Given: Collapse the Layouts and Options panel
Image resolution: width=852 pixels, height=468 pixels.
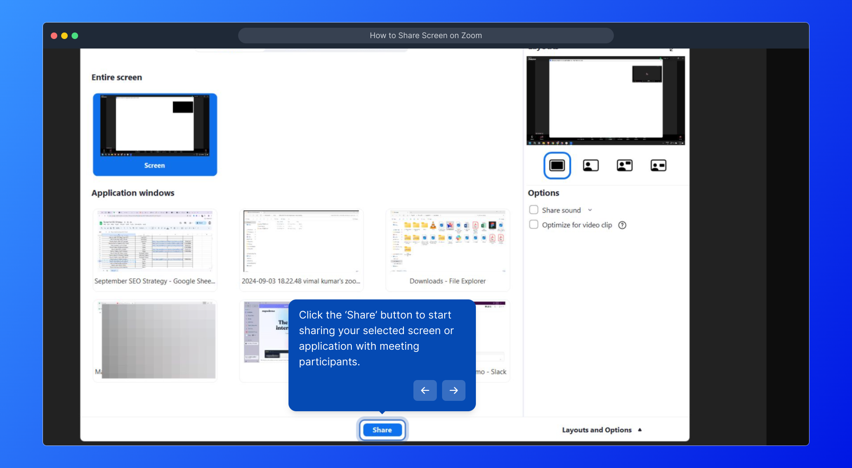Looking at the screenshot, I should click(x=601, y=430).
